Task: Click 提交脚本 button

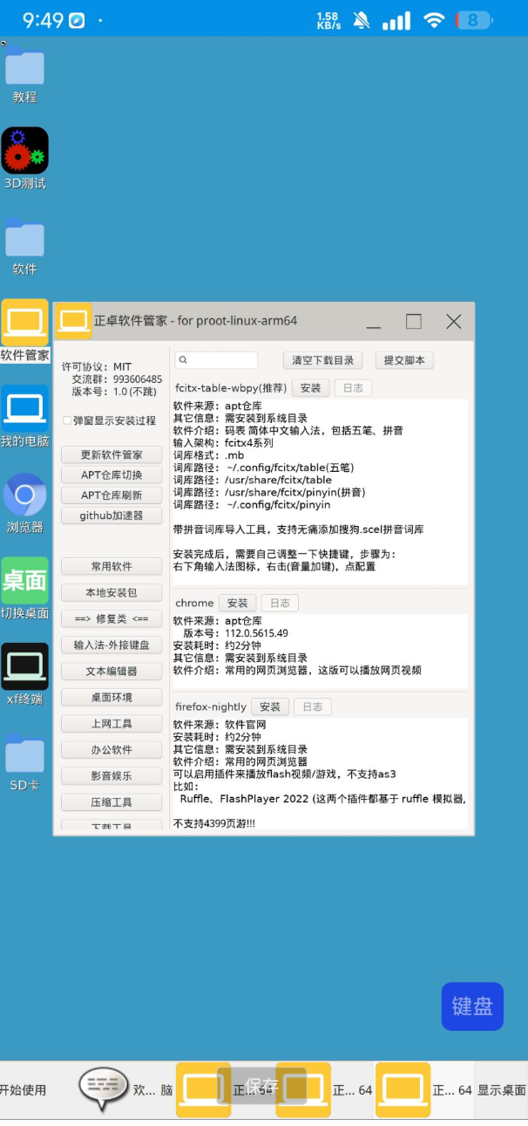Action: click(404, 360)
